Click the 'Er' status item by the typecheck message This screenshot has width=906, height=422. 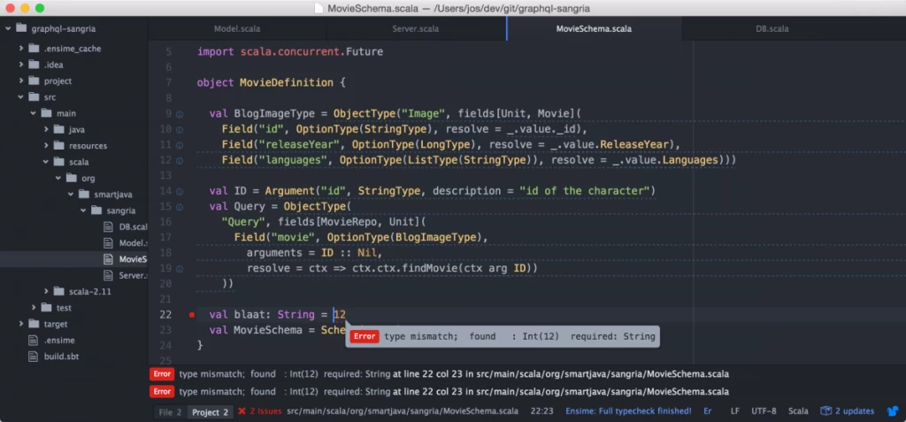tap(707, 411)
